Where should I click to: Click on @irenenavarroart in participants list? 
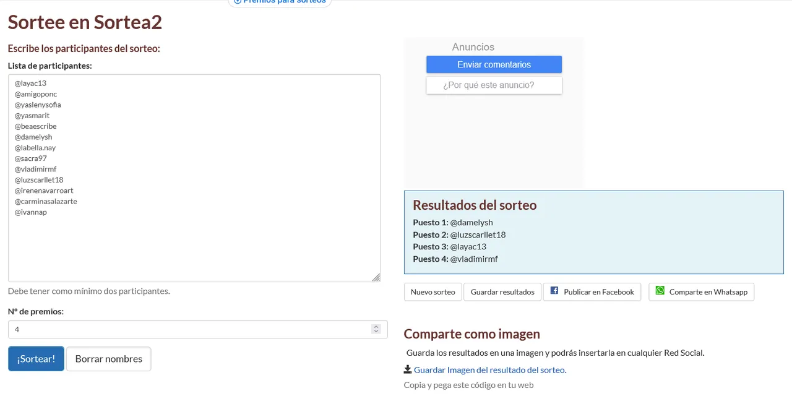pos(44,191)
